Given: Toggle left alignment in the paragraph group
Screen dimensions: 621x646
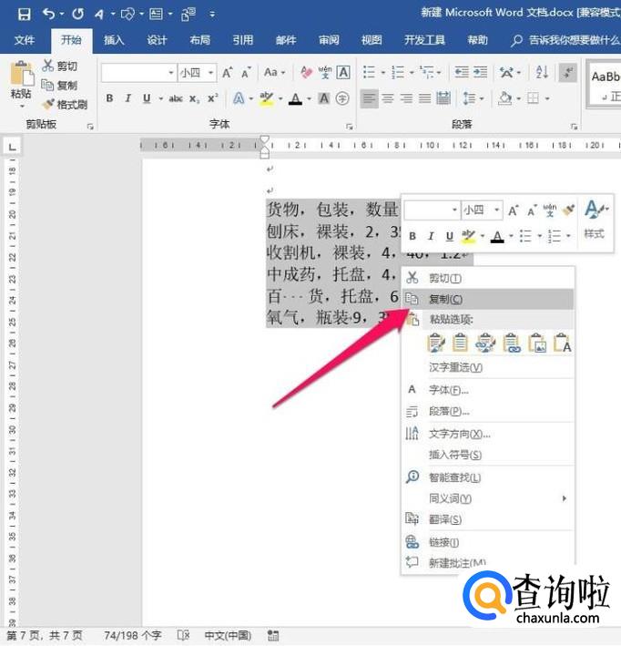Looking at the screenshot, I should pyautogui.click(x=370, y=98).
